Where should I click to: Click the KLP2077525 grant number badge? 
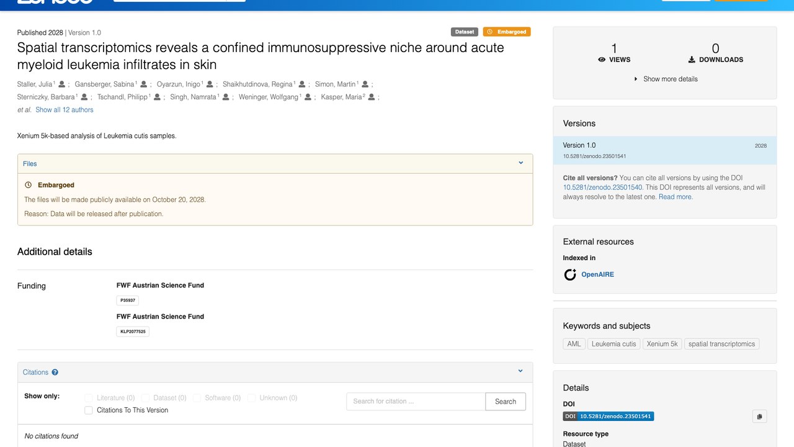pos(133,332)
